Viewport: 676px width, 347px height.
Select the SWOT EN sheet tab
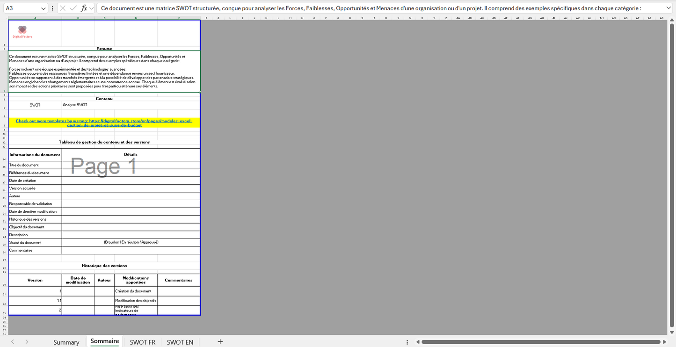180,342
